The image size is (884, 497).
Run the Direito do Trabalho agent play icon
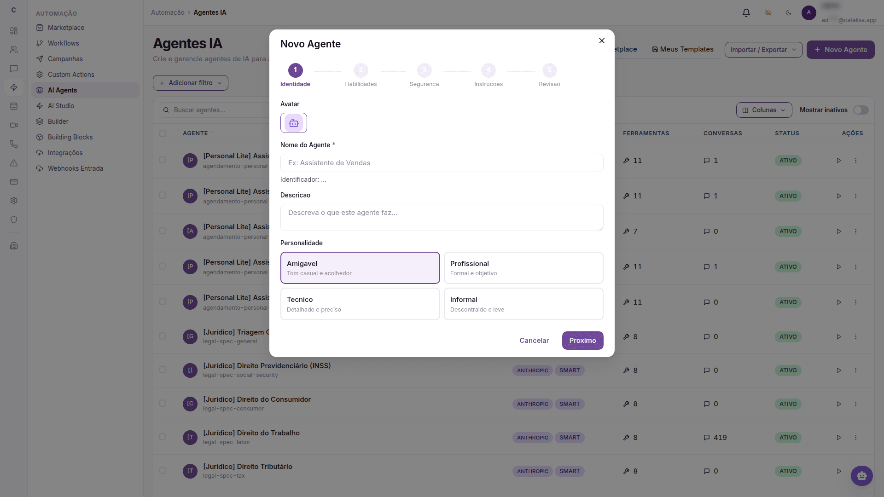(x=839, y=438)
